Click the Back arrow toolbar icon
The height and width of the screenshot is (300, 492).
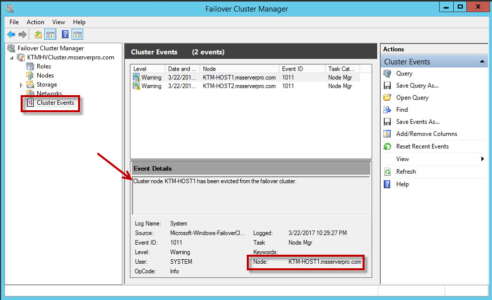pos(11,35)
